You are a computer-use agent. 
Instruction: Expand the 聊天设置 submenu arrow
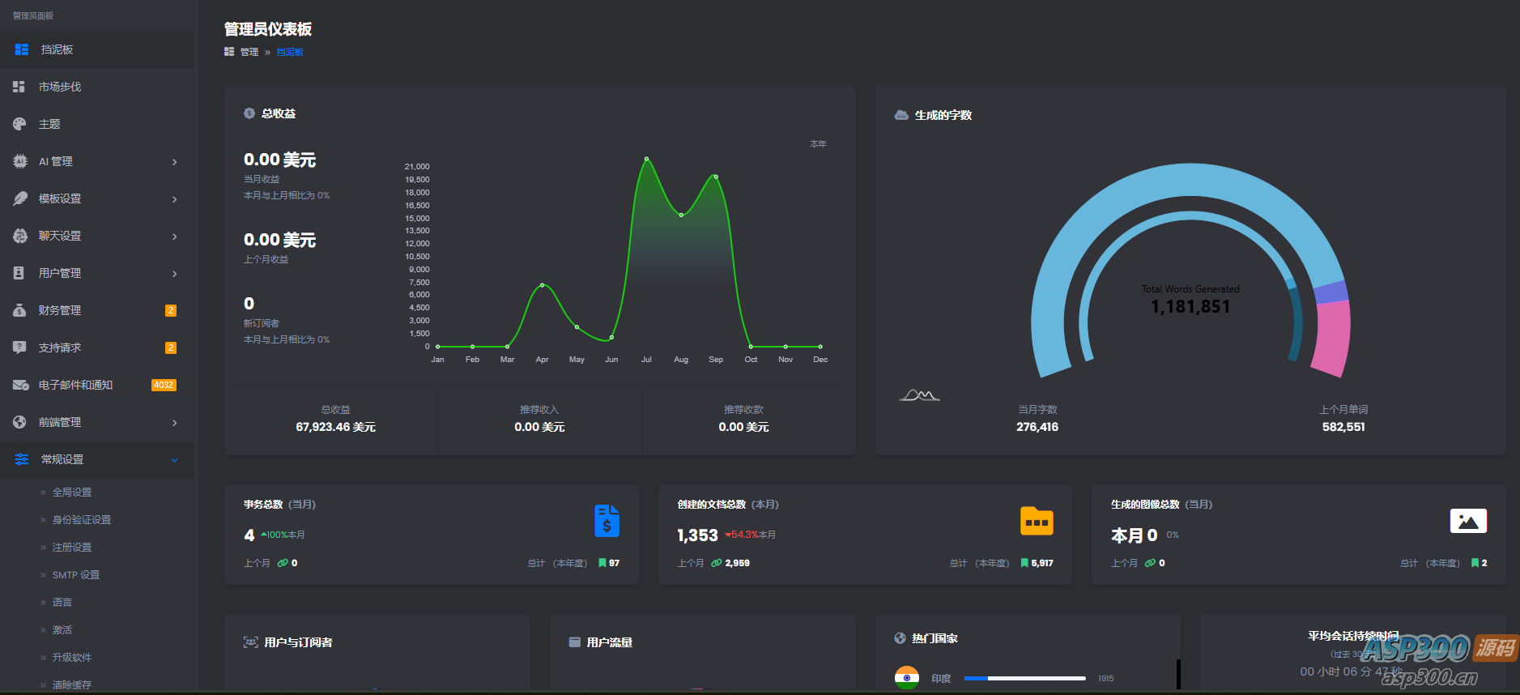pyautogui.click(x=174, y=237)
